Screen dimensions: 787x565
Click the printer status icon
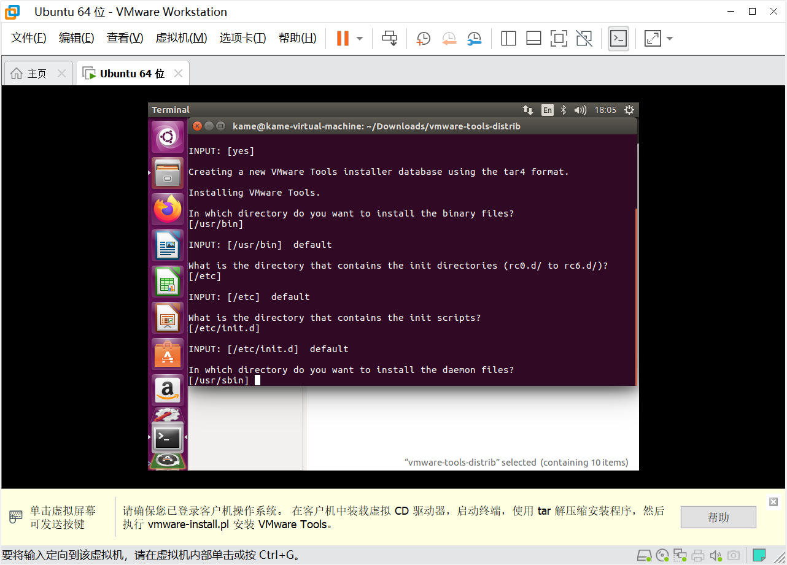(697, 556)
